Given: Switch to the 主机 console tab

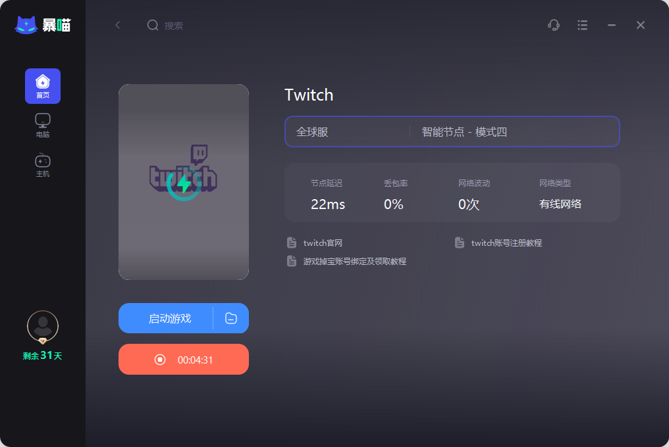Looking at the screenshot, I should click(x=43, y=166).
